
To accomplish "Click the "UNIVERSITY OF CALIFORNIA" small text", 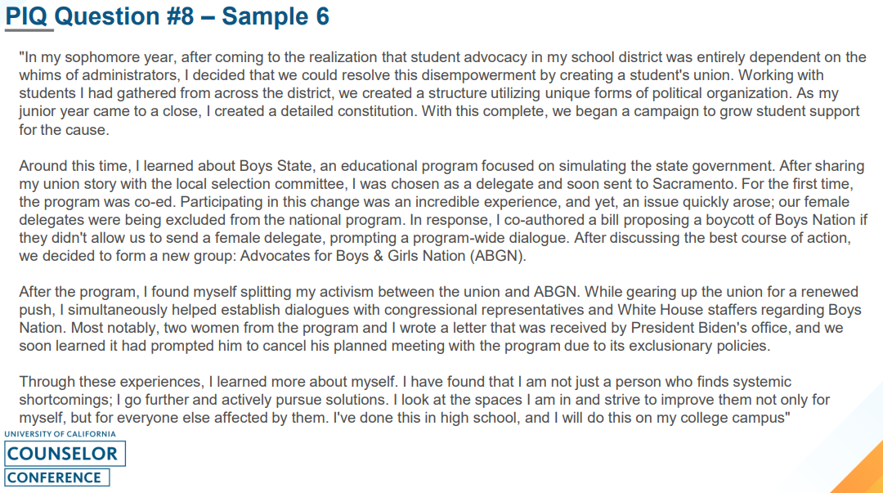I will [x=59, y=434].
